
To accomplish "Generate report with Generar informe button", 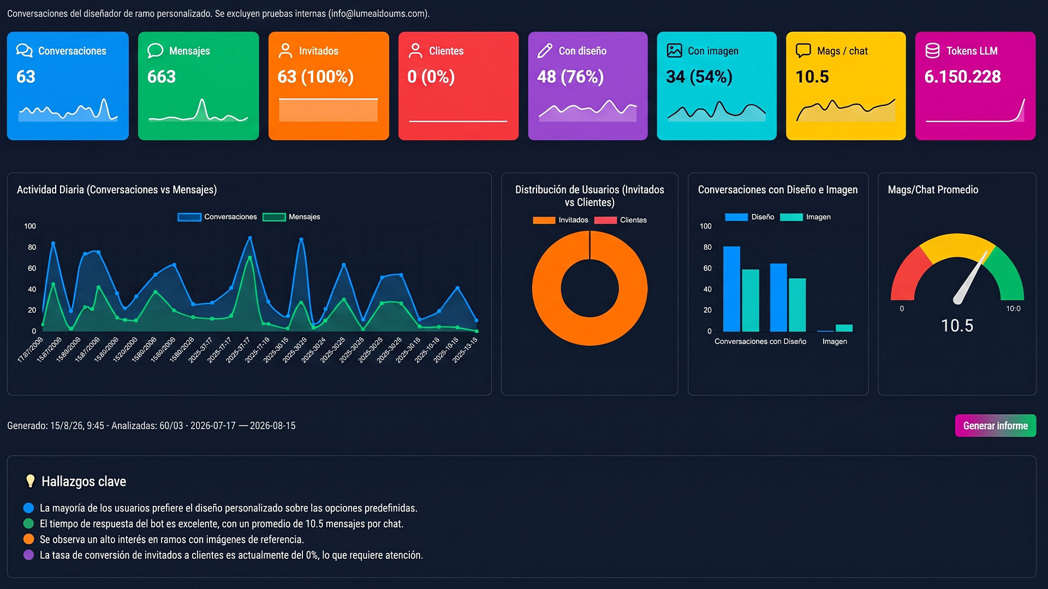I will (x=995, y=426).
